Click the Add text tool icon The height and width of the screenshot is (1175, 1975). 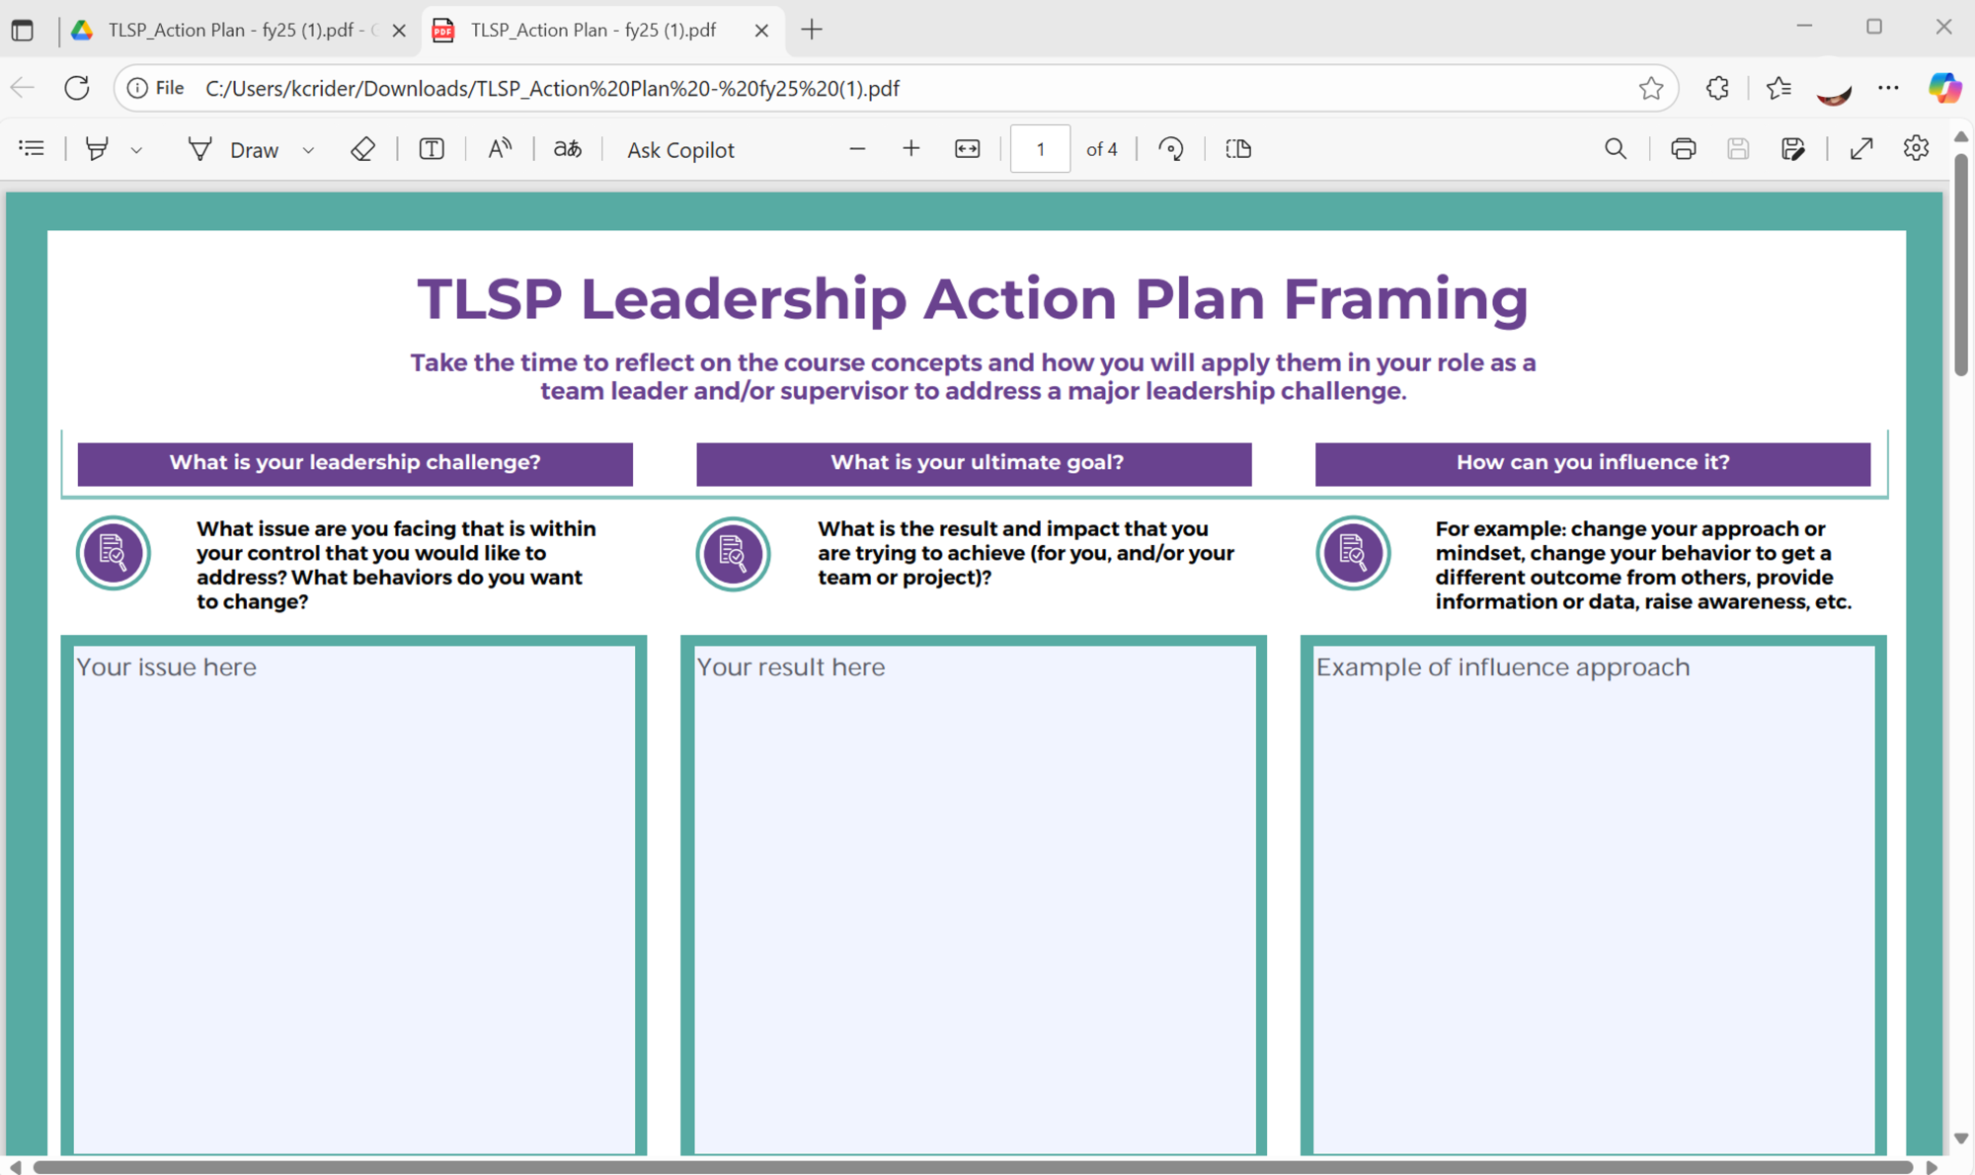click(x=432, y=149)
